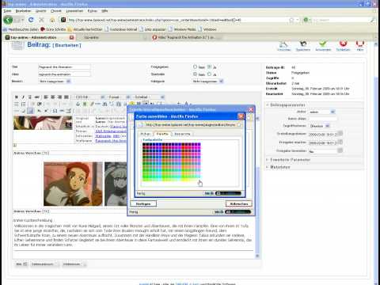Open the Bearbeiten menu
Viewport: 380px width, 285px height.
pos(23,11)
